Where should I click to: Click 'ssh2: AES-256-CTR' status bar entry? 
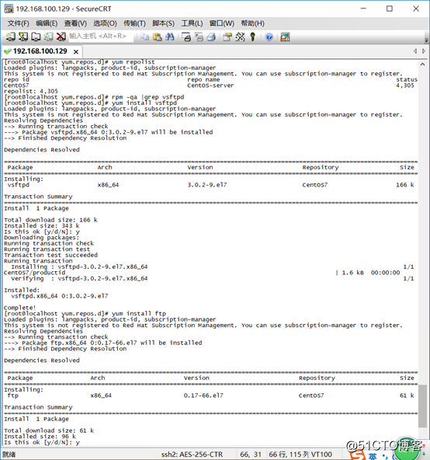[192, 455]
